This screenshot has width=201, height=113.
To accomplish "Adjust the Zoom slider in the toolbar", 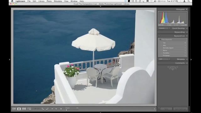I will (x=72, y=110).
